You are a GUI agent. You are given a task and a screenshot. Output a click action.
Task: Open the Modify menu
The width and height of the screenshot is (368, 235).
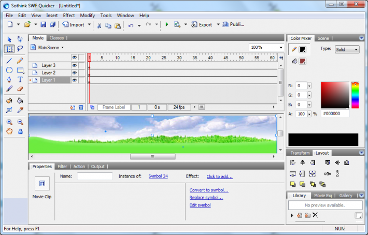click(87, 15)
